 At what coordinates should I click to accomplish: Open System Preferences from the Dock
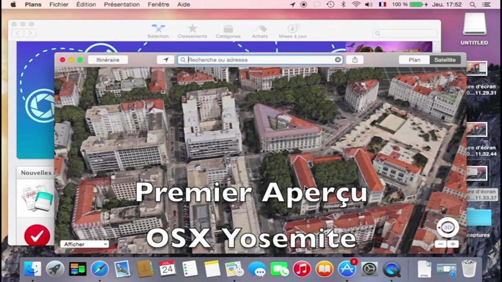[x=369, y=269]
